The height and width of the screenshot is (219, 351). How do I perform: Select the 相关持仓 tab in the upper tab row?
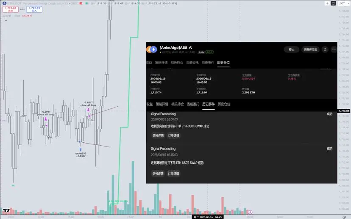[177, 62]
